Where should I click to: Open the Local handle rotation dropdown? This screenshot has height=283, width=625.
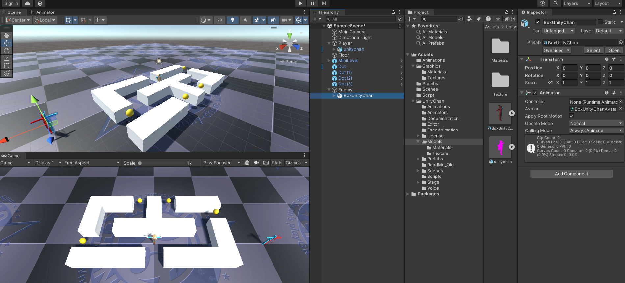(x=45, y=20)
